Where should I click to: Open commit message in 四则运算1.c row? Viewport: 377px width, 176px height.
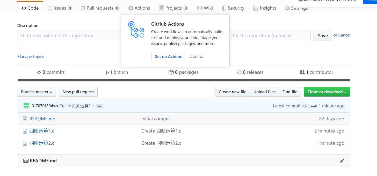click(161, 131)
